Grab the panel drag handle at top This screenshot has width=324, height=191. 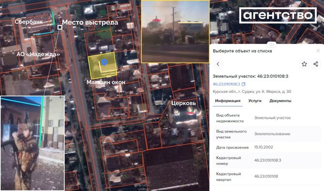point(271,44)
